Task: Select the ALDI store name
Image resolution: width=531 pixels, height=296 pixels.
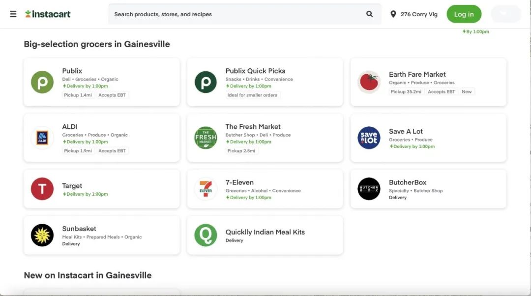Action: pyautogui.click(x=70, y=126)
